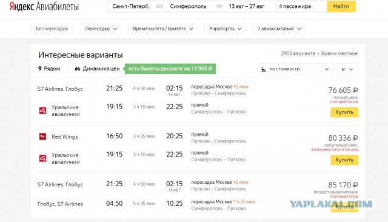Click the 04:50 departure time
This screenshot has width=388, height=222.
coord(115,203)
